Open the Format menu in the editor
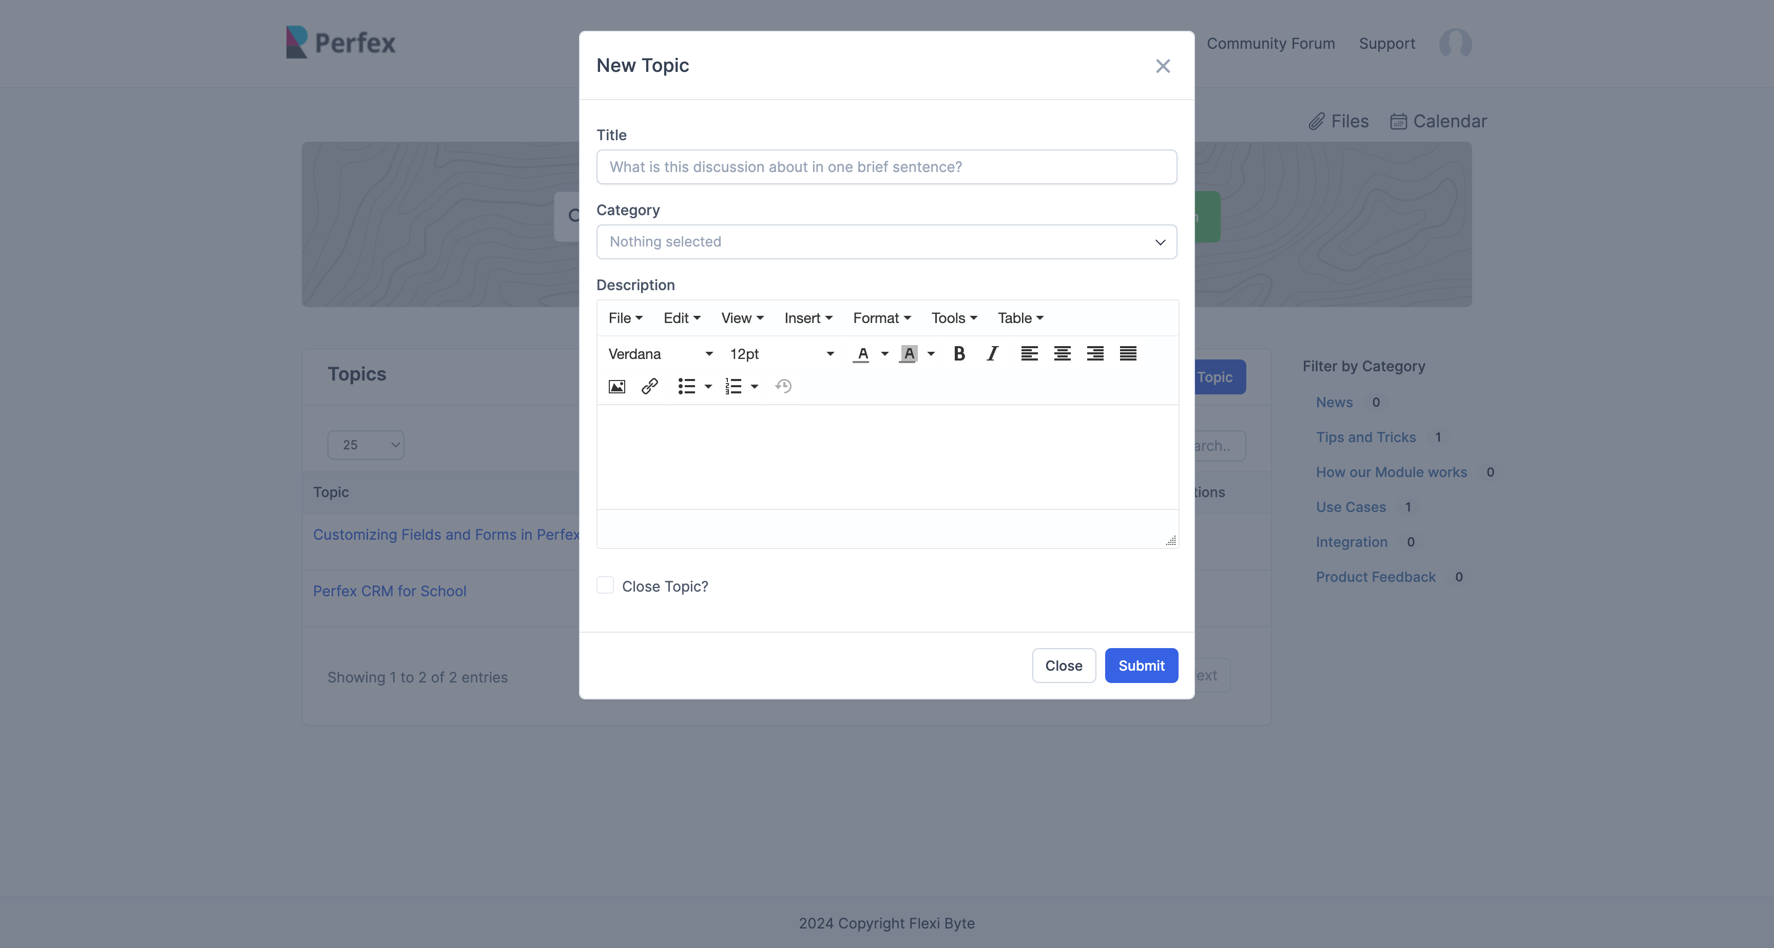The height and width of the screenshot is (948, 1774). coord(881,317)
